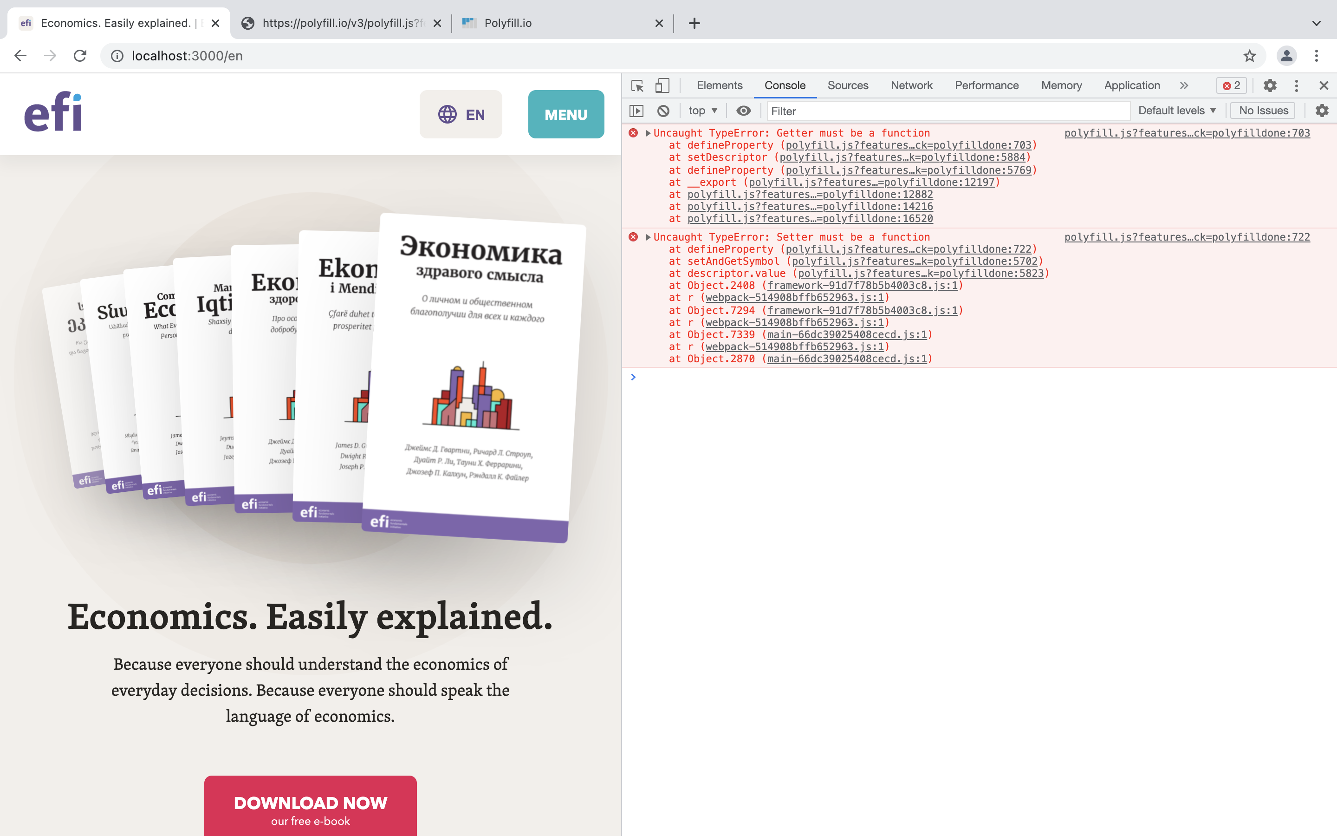Open DevTools three-dot customize menu

pyautogui.click(x=1296, y=86)
